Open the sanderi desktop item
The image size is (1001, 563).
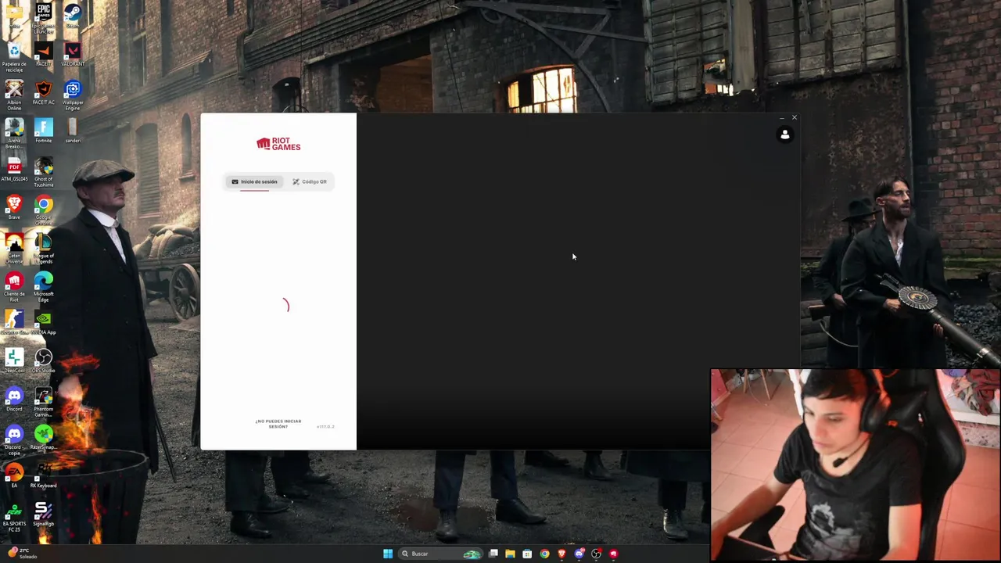(x=73, y=131)
